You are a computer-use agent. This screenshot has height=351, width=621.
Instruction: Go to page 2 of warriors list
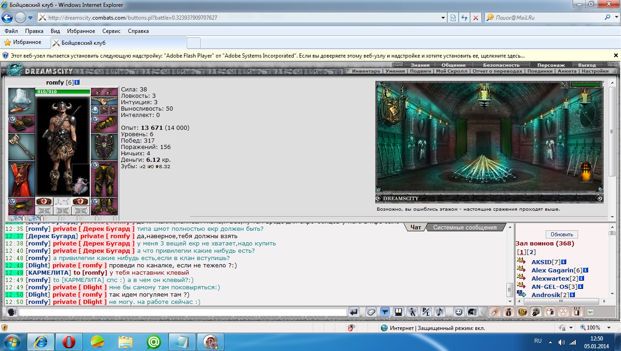pos(532,252)
